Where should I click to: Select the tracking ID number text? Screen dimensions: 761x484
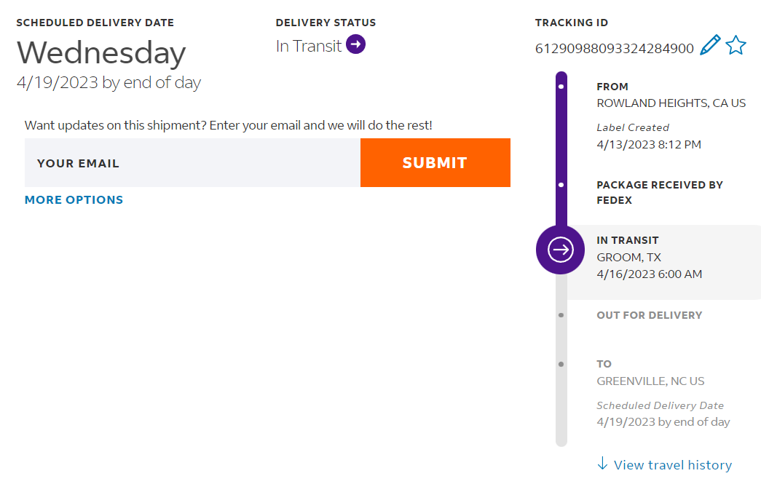(614, 49)
